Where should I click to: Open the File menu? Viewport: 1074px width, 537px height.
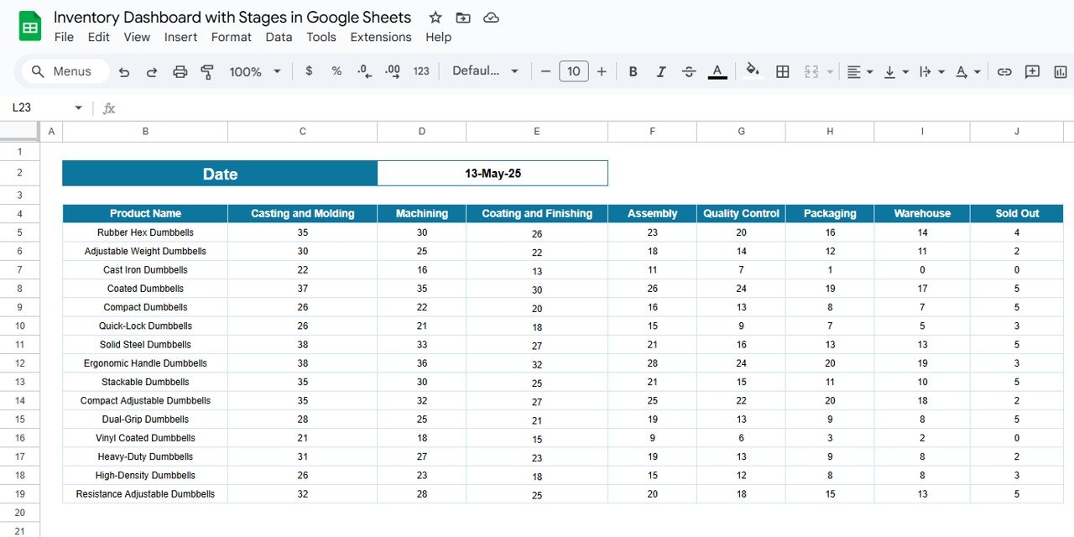tap(64, 37)
